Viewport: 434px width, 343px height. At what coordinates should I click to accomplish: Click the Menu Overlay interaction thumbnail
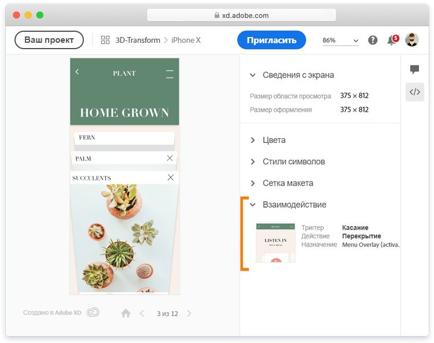(x=275, y=243)
